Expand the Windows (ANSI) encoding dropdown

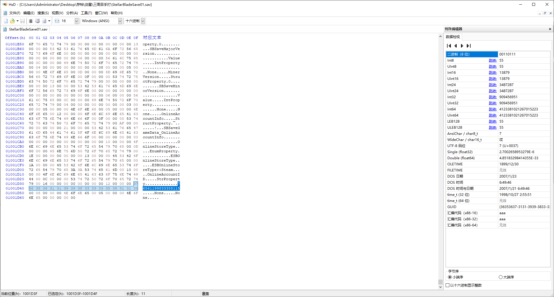(120, 21)
